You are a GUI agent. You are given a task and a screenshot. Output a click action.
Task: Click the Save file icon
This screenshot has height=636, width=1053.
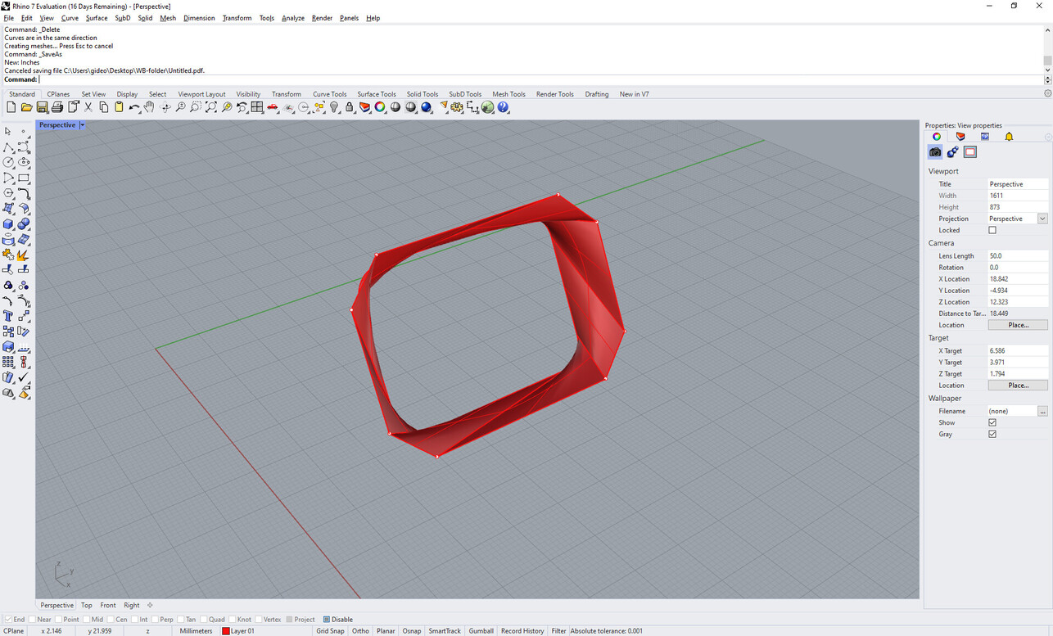point(42,107)
